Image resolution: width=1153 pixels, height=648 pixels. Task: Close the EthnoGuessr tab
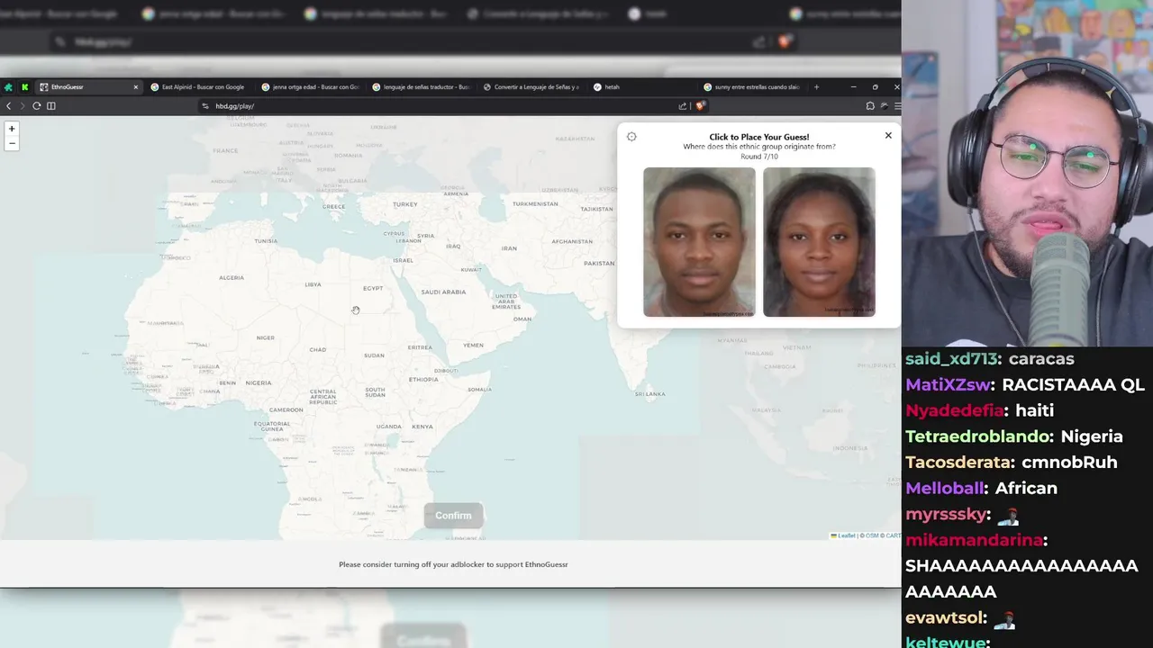[136, 87]
